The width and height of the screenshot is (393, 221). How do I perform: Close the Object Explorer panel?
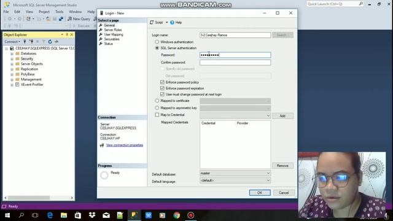(x=72, y=34)
